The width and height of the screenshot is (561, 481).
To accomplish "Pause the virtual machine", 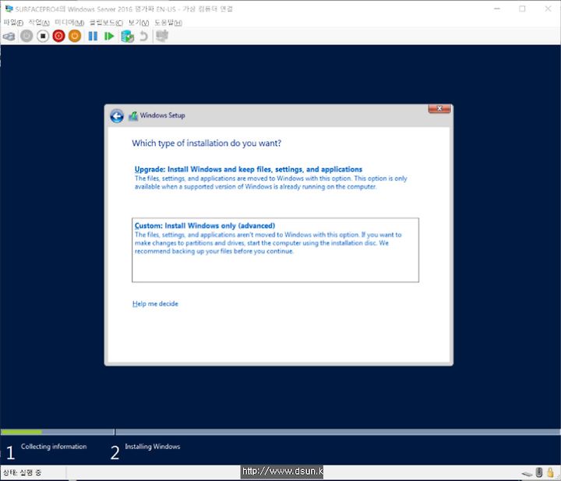I will [x=93, y=36].
